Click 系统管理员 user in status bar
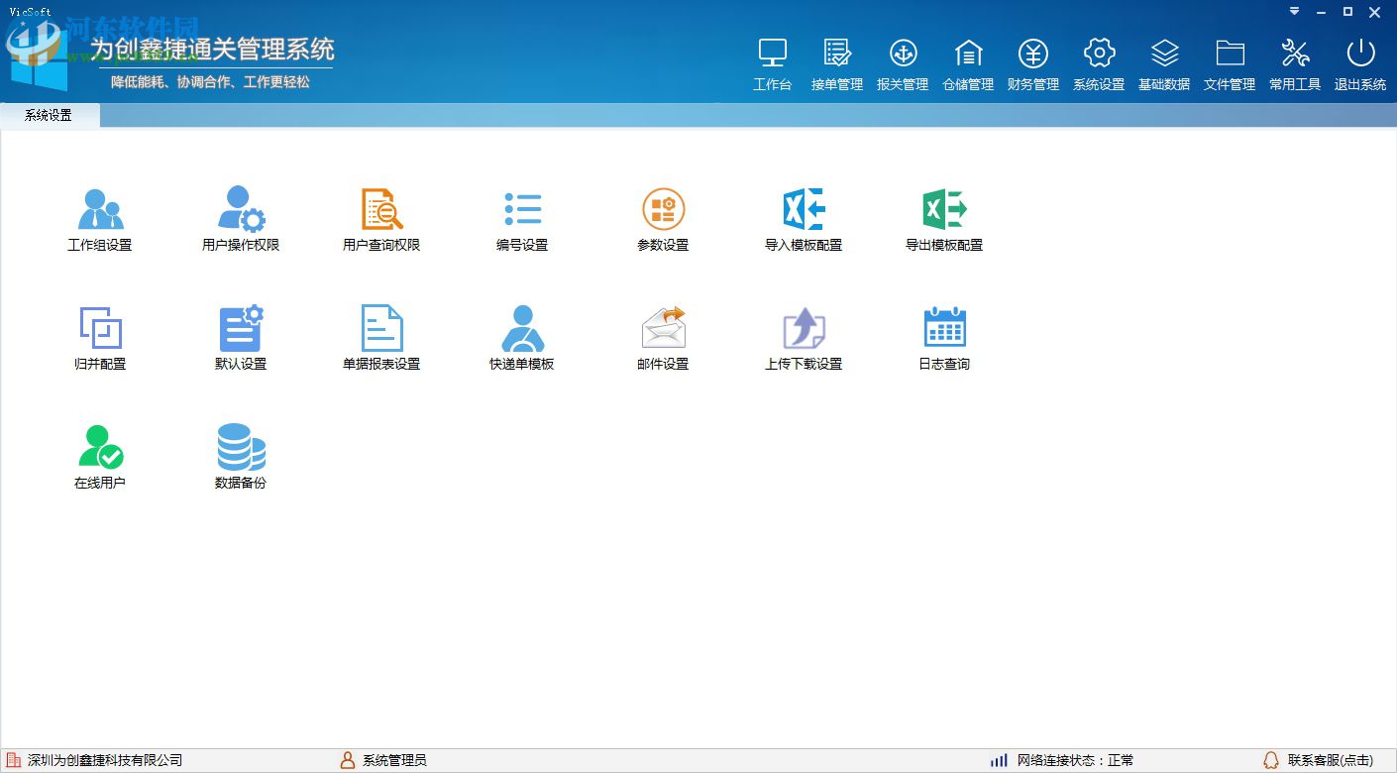This screenshot has width=1397, height=773. (394, 761)
